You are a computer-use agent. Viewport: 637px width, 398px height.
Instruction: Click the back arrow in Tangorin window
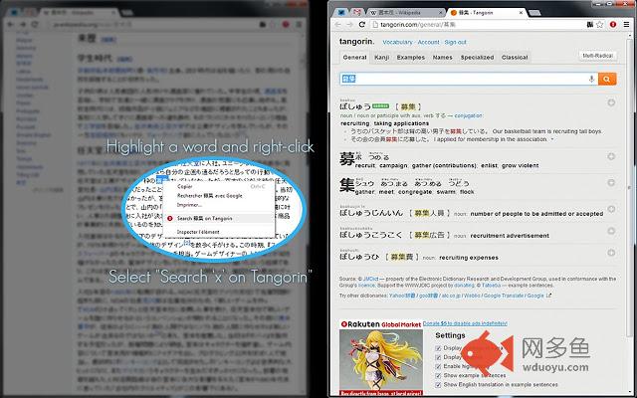coord(338,25)
